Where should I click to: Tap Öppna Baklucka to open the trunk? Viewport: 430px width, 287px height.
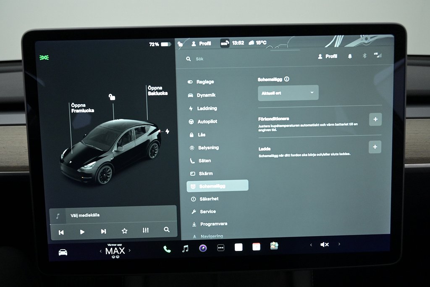tap(158, 90)
